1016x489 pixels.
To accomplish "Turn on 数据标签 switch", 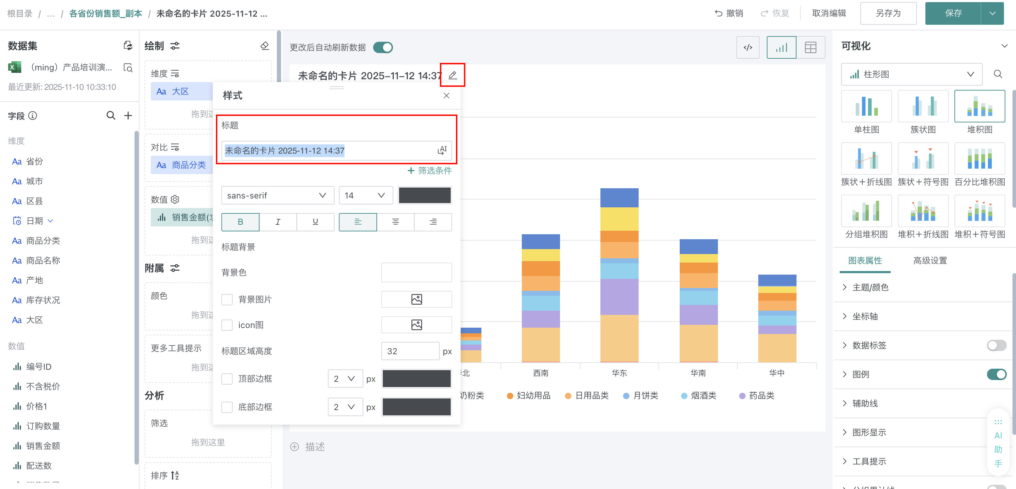I will (996, 345).
